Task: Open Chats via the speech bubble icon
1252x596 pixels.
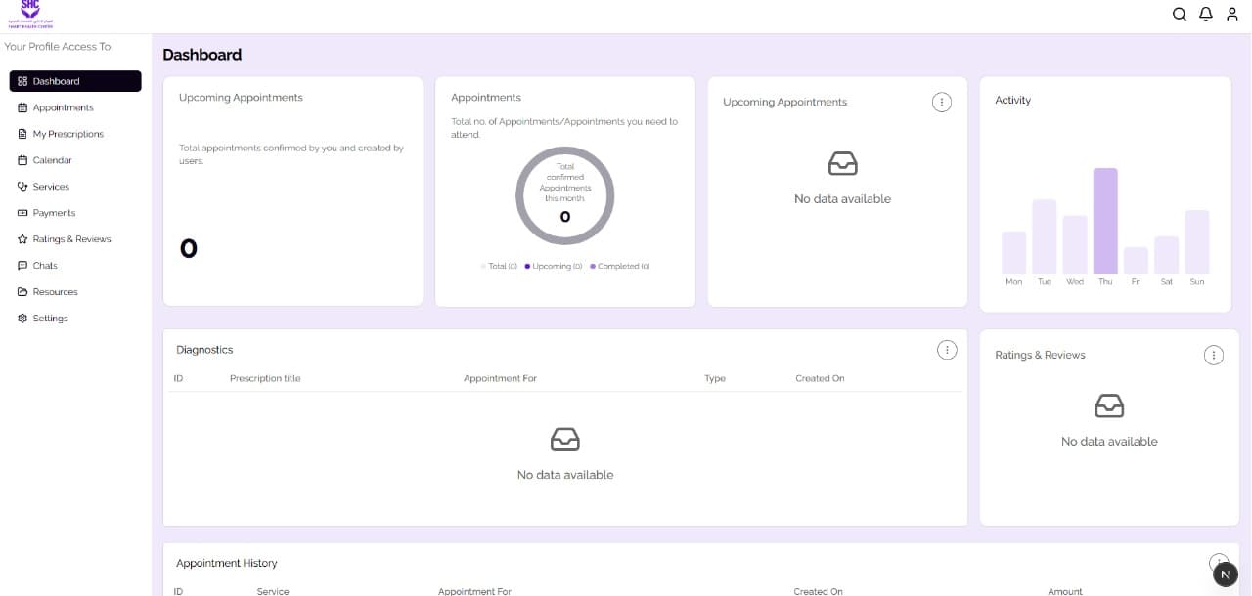Action: (22, 265)
